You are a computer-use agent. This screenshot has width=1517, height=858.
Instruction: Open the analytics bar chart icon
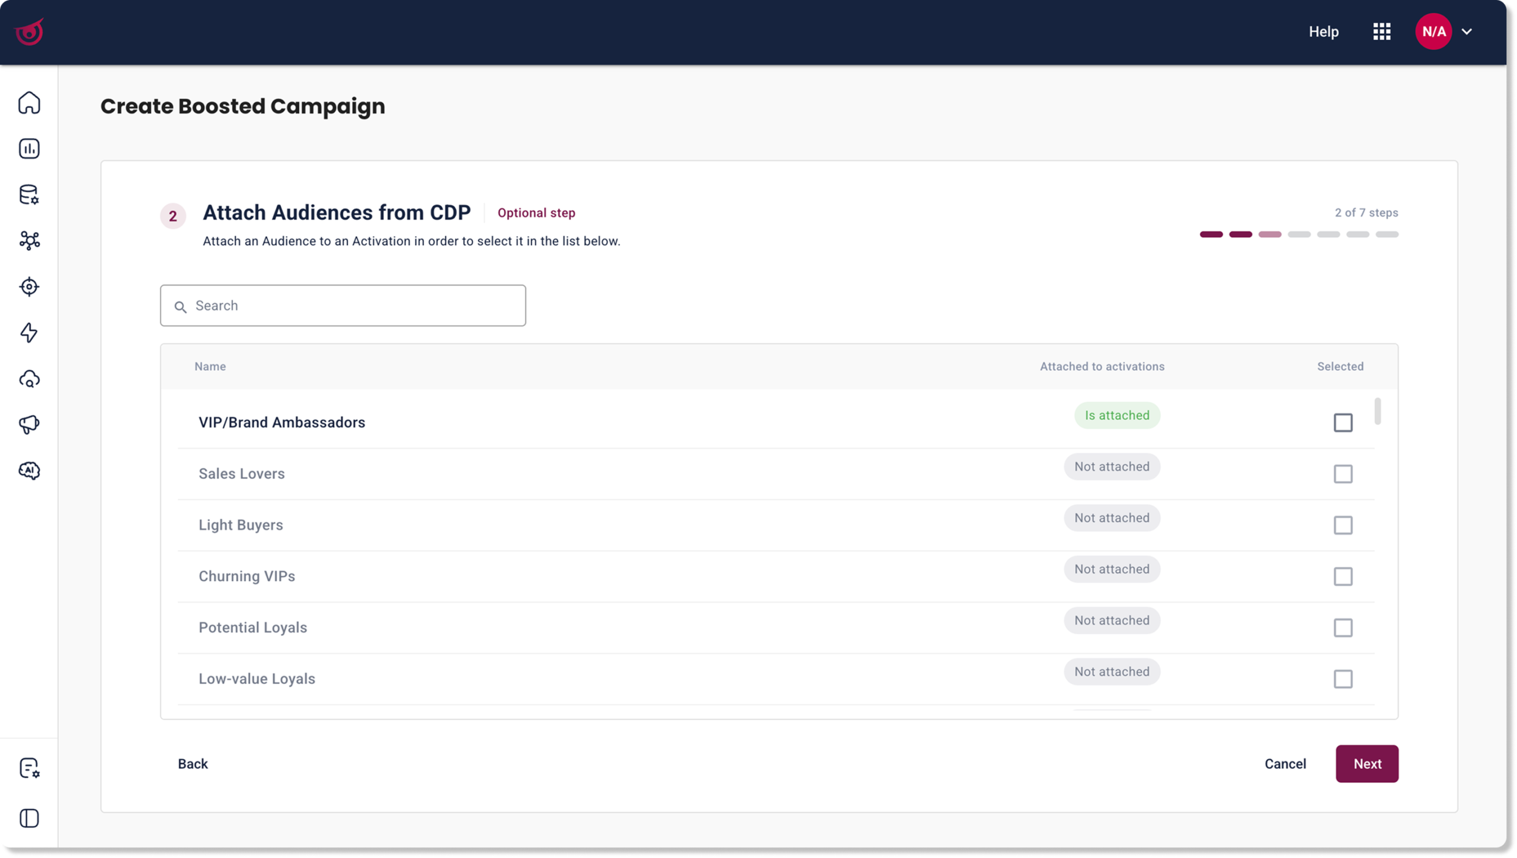[29, 149]
